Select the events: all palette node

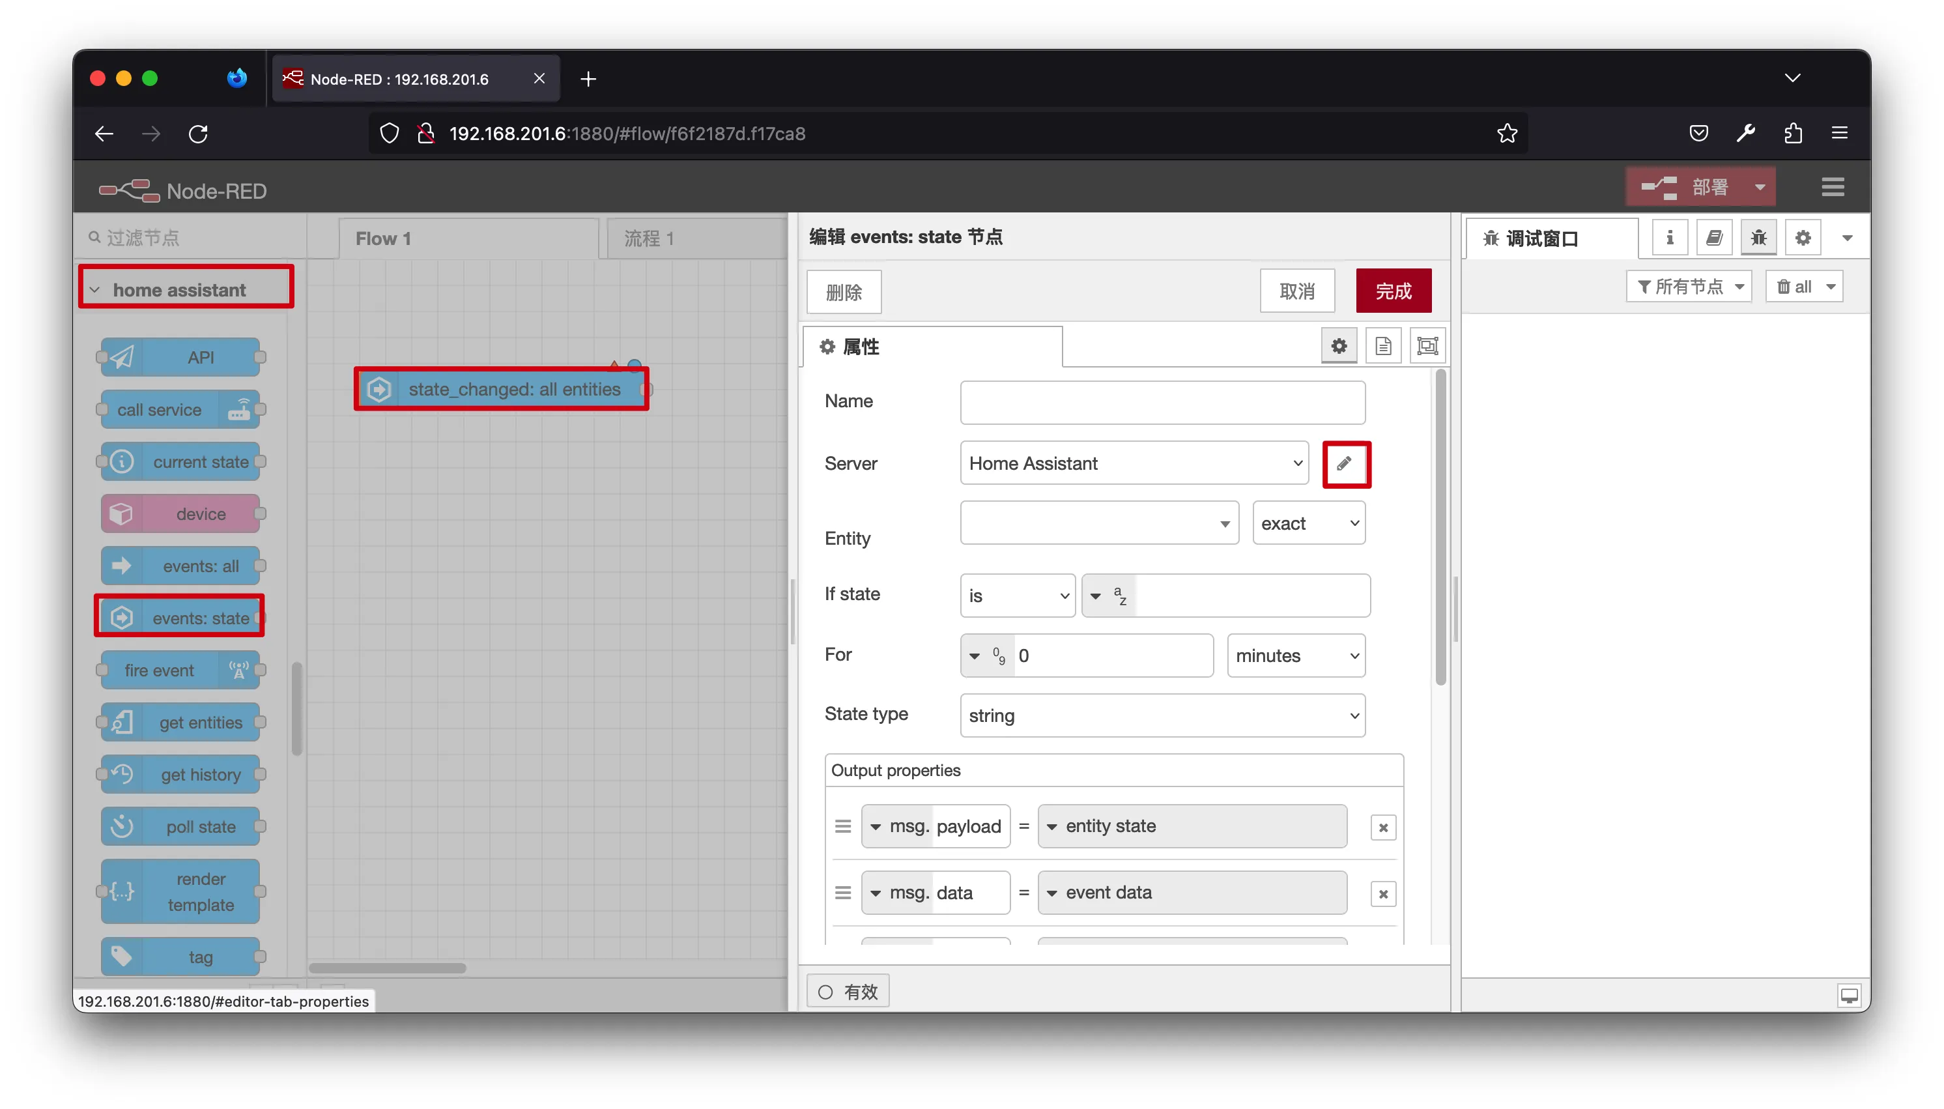coord(180,566)
